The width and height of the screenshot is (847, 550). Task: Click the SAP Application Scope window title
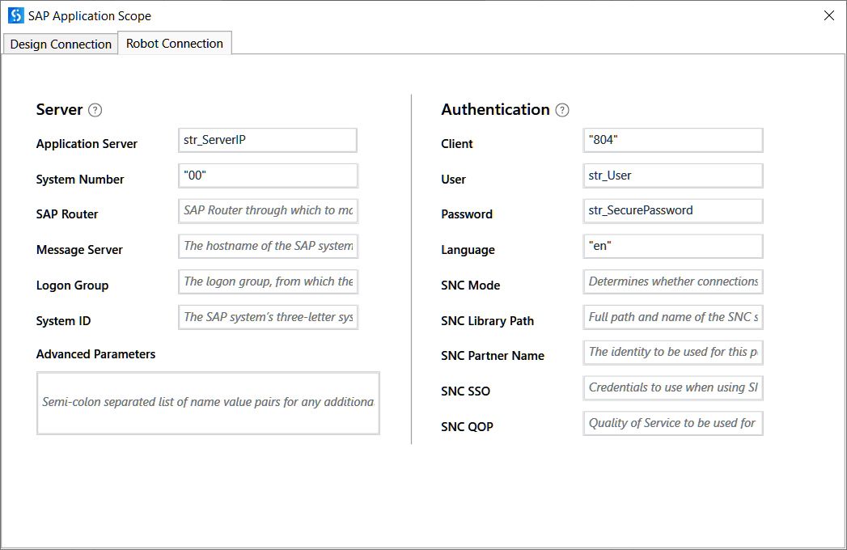coord(90,16)
